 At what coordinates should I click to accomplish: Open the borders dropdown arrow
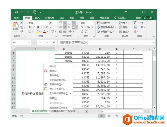(x=33, y=32)
